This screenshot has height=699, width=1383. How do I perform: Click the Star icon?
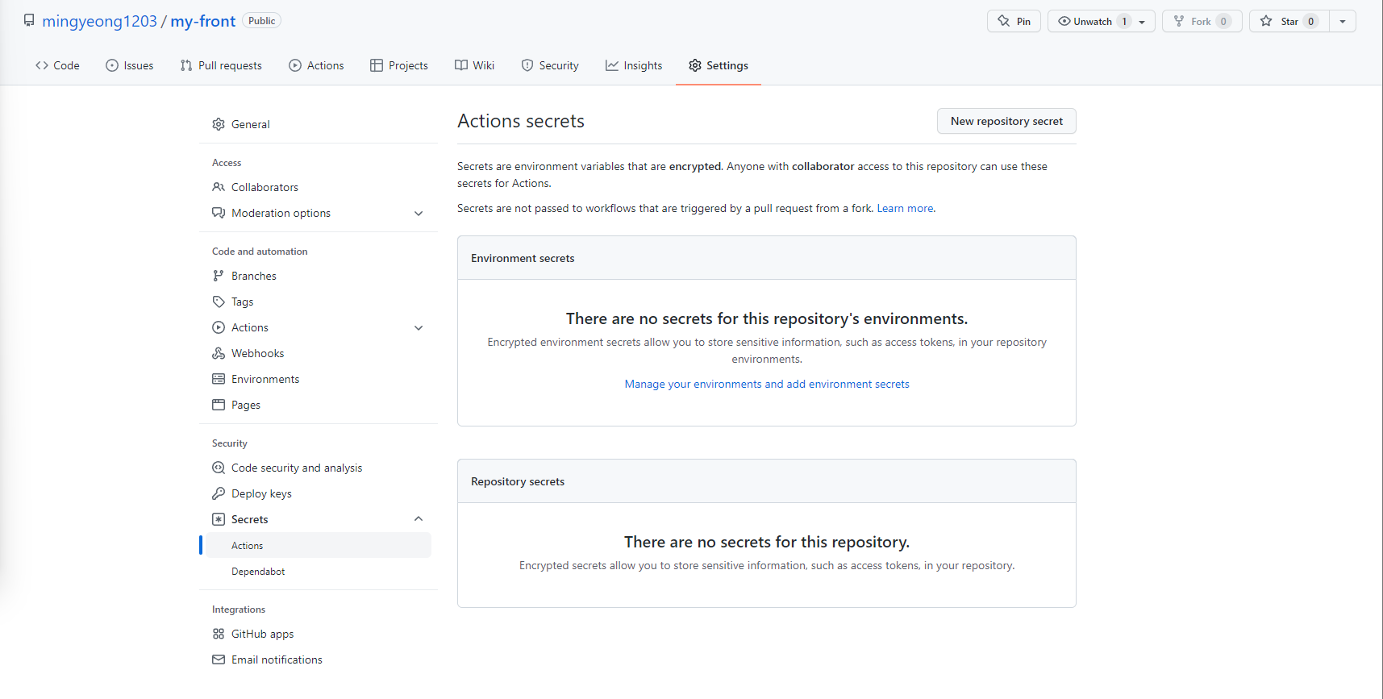click(x=1266, y=21)
